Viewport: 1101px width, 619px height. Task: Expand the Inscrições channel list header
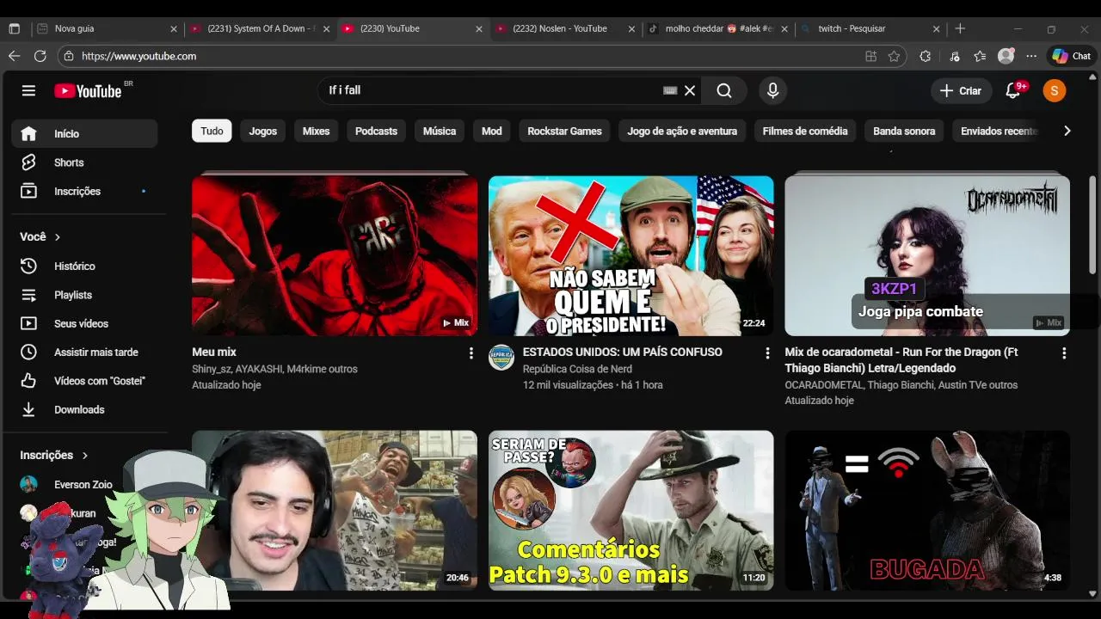54,455
